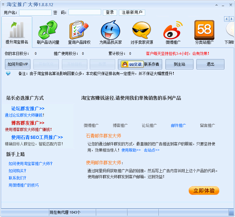
Task: Click the 精确目标人群定位 description text
Action: tap(34, 144)
